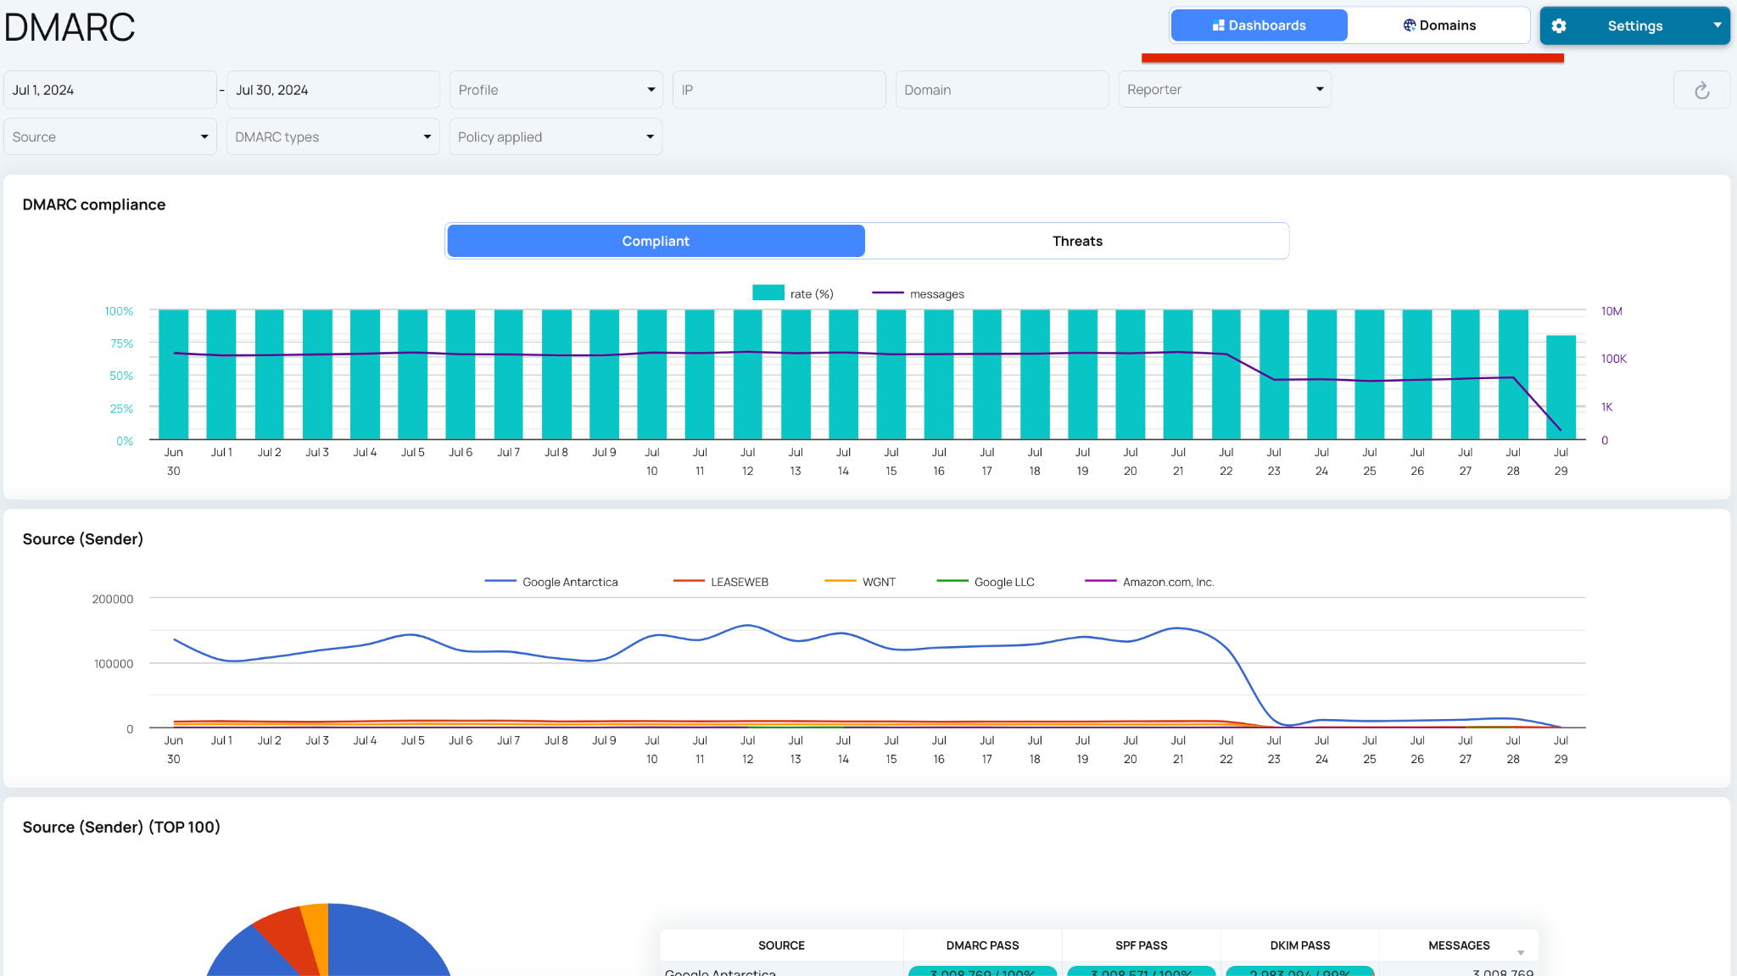Screen dimensions: 1737x976
Task: Toggle the rate (%) legend swatch
Action: point(768,293)
